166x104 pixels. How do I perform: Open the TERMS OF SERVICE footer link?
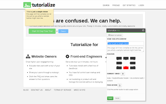63,90
